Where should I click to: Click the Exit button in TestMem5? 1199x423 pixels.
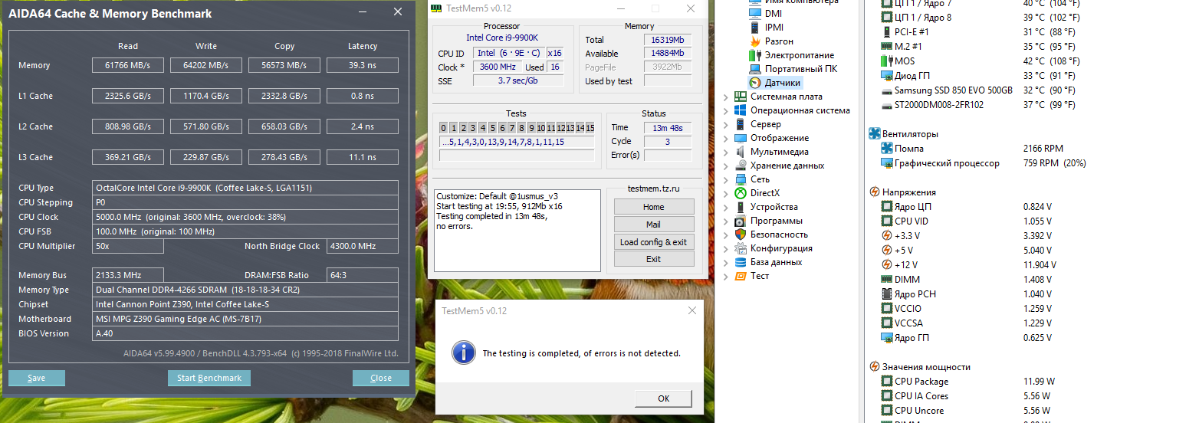(x=654, y=259)
